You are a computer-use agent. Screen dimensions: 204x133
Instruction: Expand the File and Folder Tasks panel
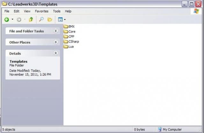coord(56,31)
